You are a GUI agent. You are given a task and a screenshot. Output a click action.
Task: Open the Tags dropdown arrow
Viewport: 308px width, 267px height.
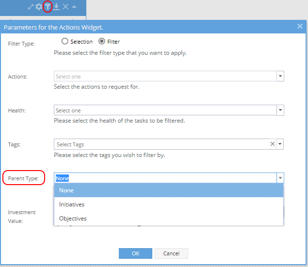click(280, 144)
